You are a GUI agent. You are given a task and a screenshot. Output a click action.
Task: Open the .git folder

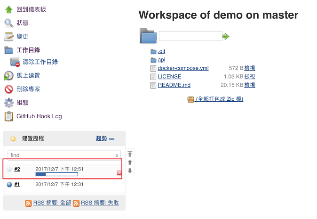click(x=161, y=51)
